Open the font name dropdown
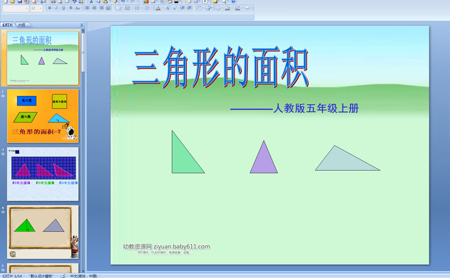450x278 pixels. [27, 8]
